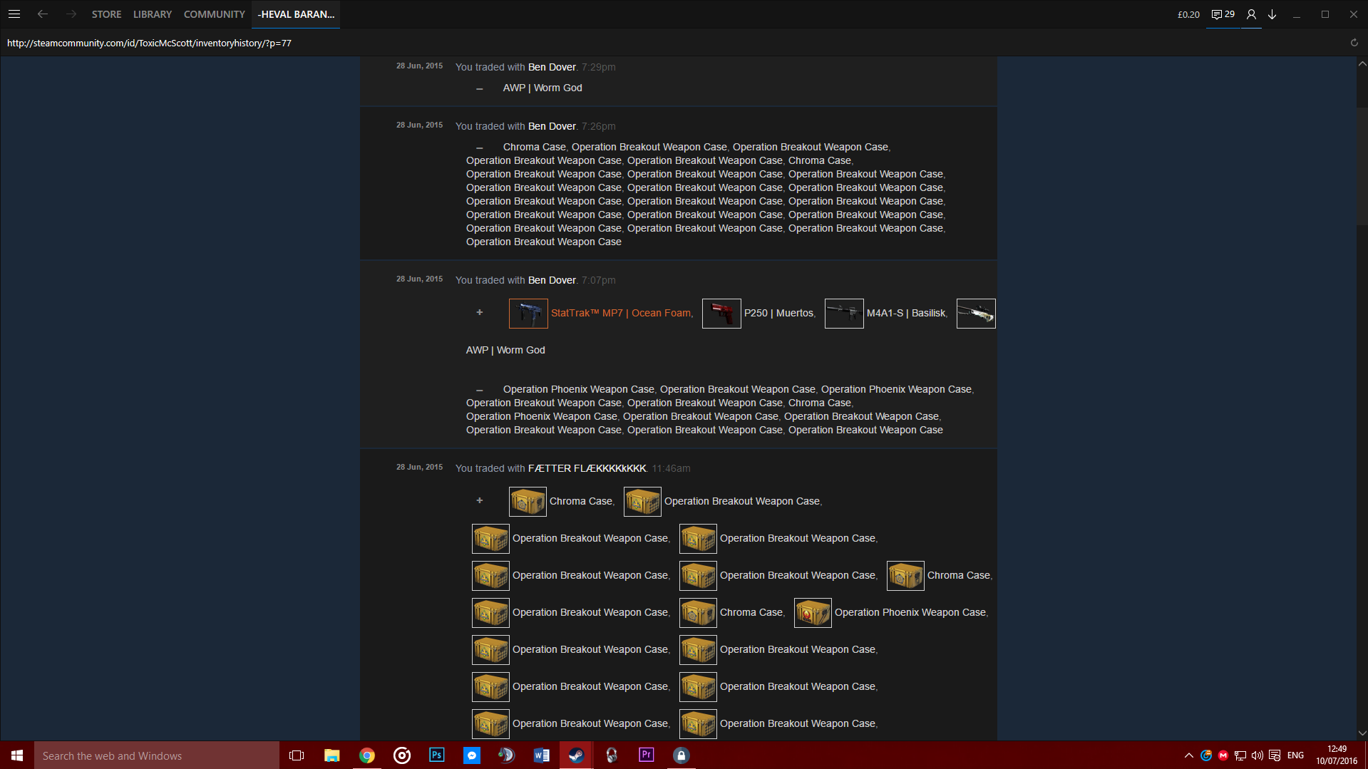The height and width of the screenshot is (769, 1368).
Task: Open the friends profile icon
Action: tap(1251, 14)
